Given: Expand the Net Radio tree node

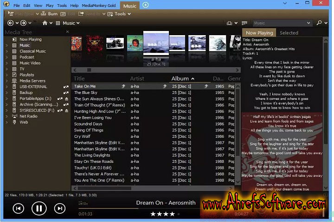Looking at the screenshot, I should coord(6,117).
